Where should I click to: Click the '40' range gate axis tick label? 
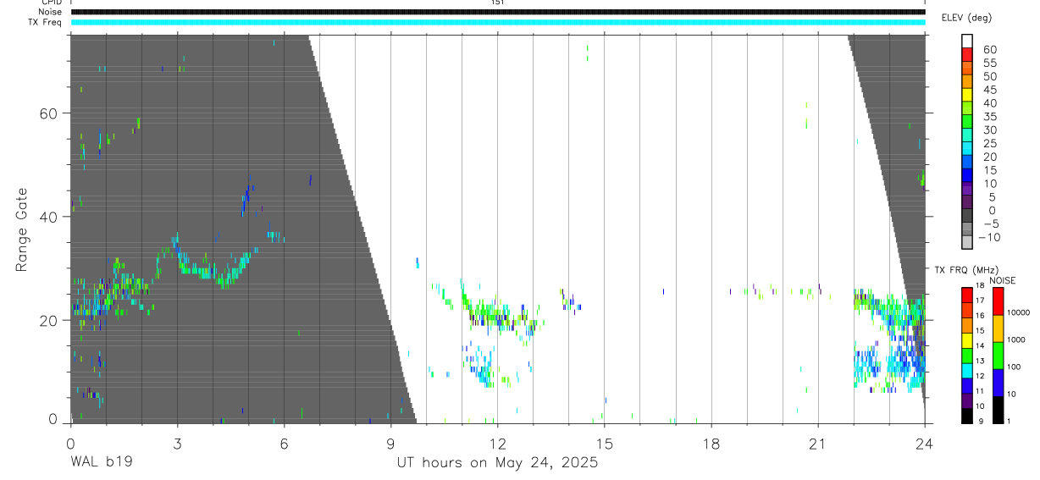tap(49, 217)
